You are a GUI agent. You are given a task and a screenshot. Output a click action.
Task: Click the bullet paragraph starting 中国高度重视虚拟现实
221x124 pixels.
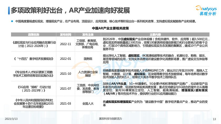(106, 21)
